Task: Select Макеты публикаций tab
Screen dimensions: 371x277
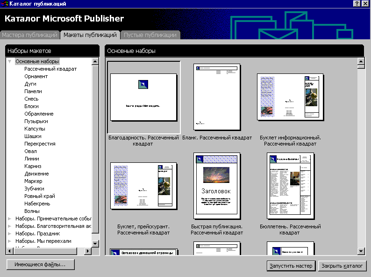Action: (x=90, y=35)
